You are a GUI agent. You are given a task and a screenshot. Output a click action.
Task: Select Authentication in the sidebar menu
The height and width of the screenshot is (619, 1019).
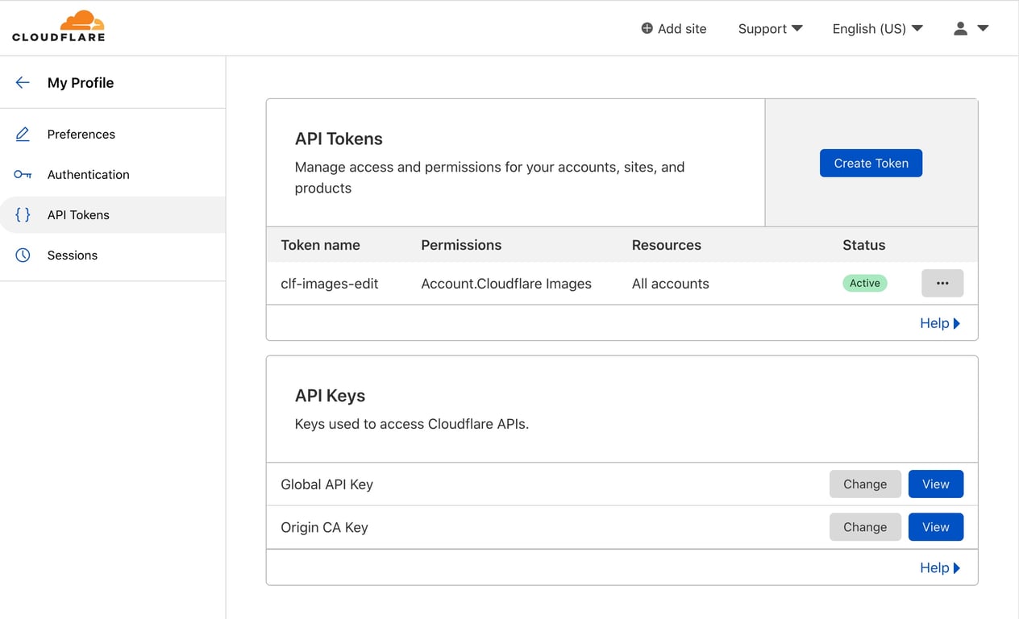pyautogui.click(x=88, y=175)
